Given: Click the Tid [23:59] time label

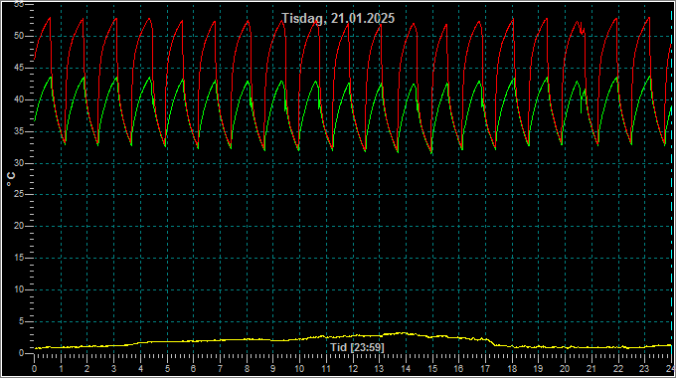Looking at the screenshot, I should 357,347.
